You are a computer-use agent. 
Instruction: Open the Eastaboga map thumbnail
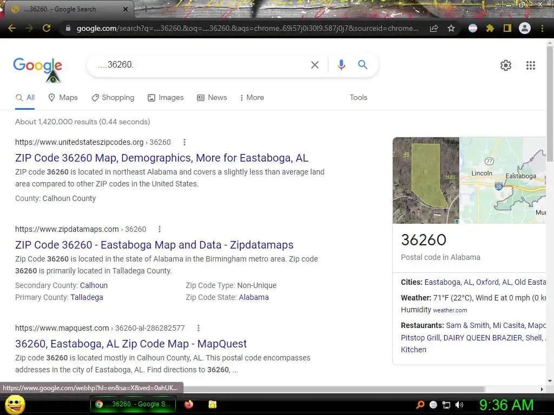(503, 180)
